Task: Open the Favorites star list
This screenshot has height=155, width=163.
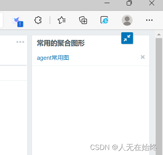Action: (62, 20)
